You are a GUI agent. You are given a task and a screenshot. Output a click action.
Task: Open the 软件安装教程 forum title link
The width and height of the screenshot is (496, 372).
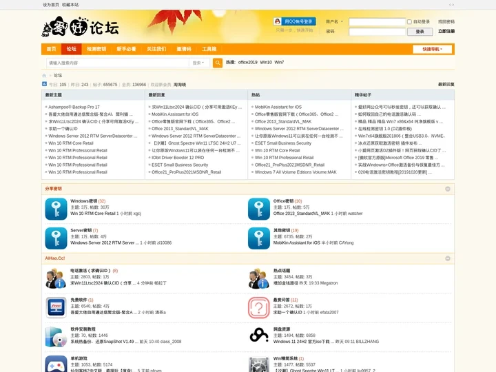[x=83, y=329]
